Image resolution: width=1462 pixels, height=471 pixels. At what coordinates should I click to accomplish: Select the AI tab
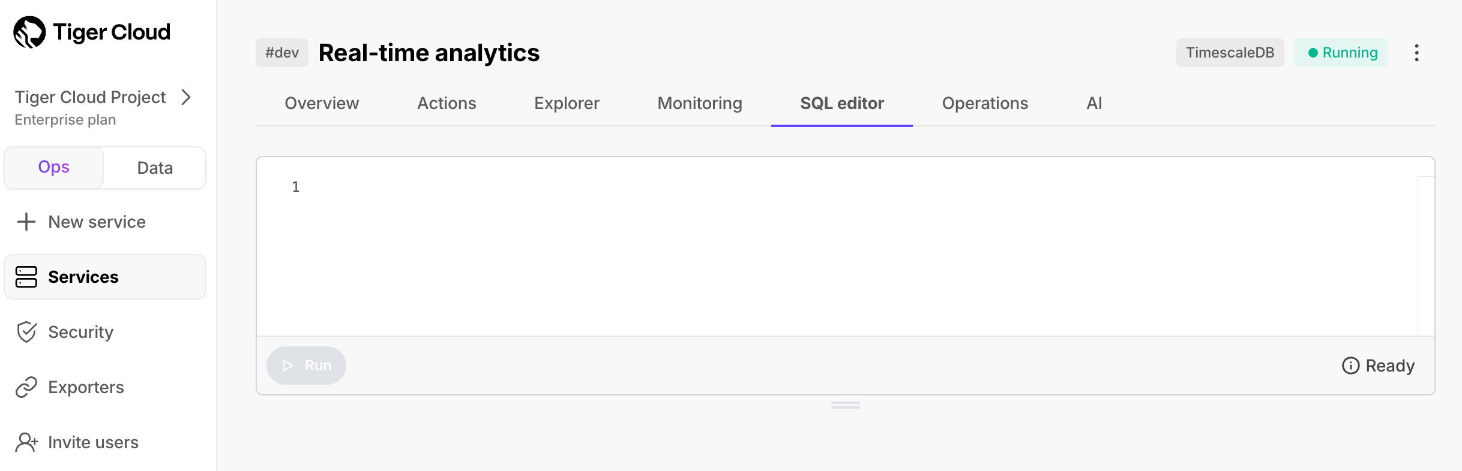point(1094,103)
